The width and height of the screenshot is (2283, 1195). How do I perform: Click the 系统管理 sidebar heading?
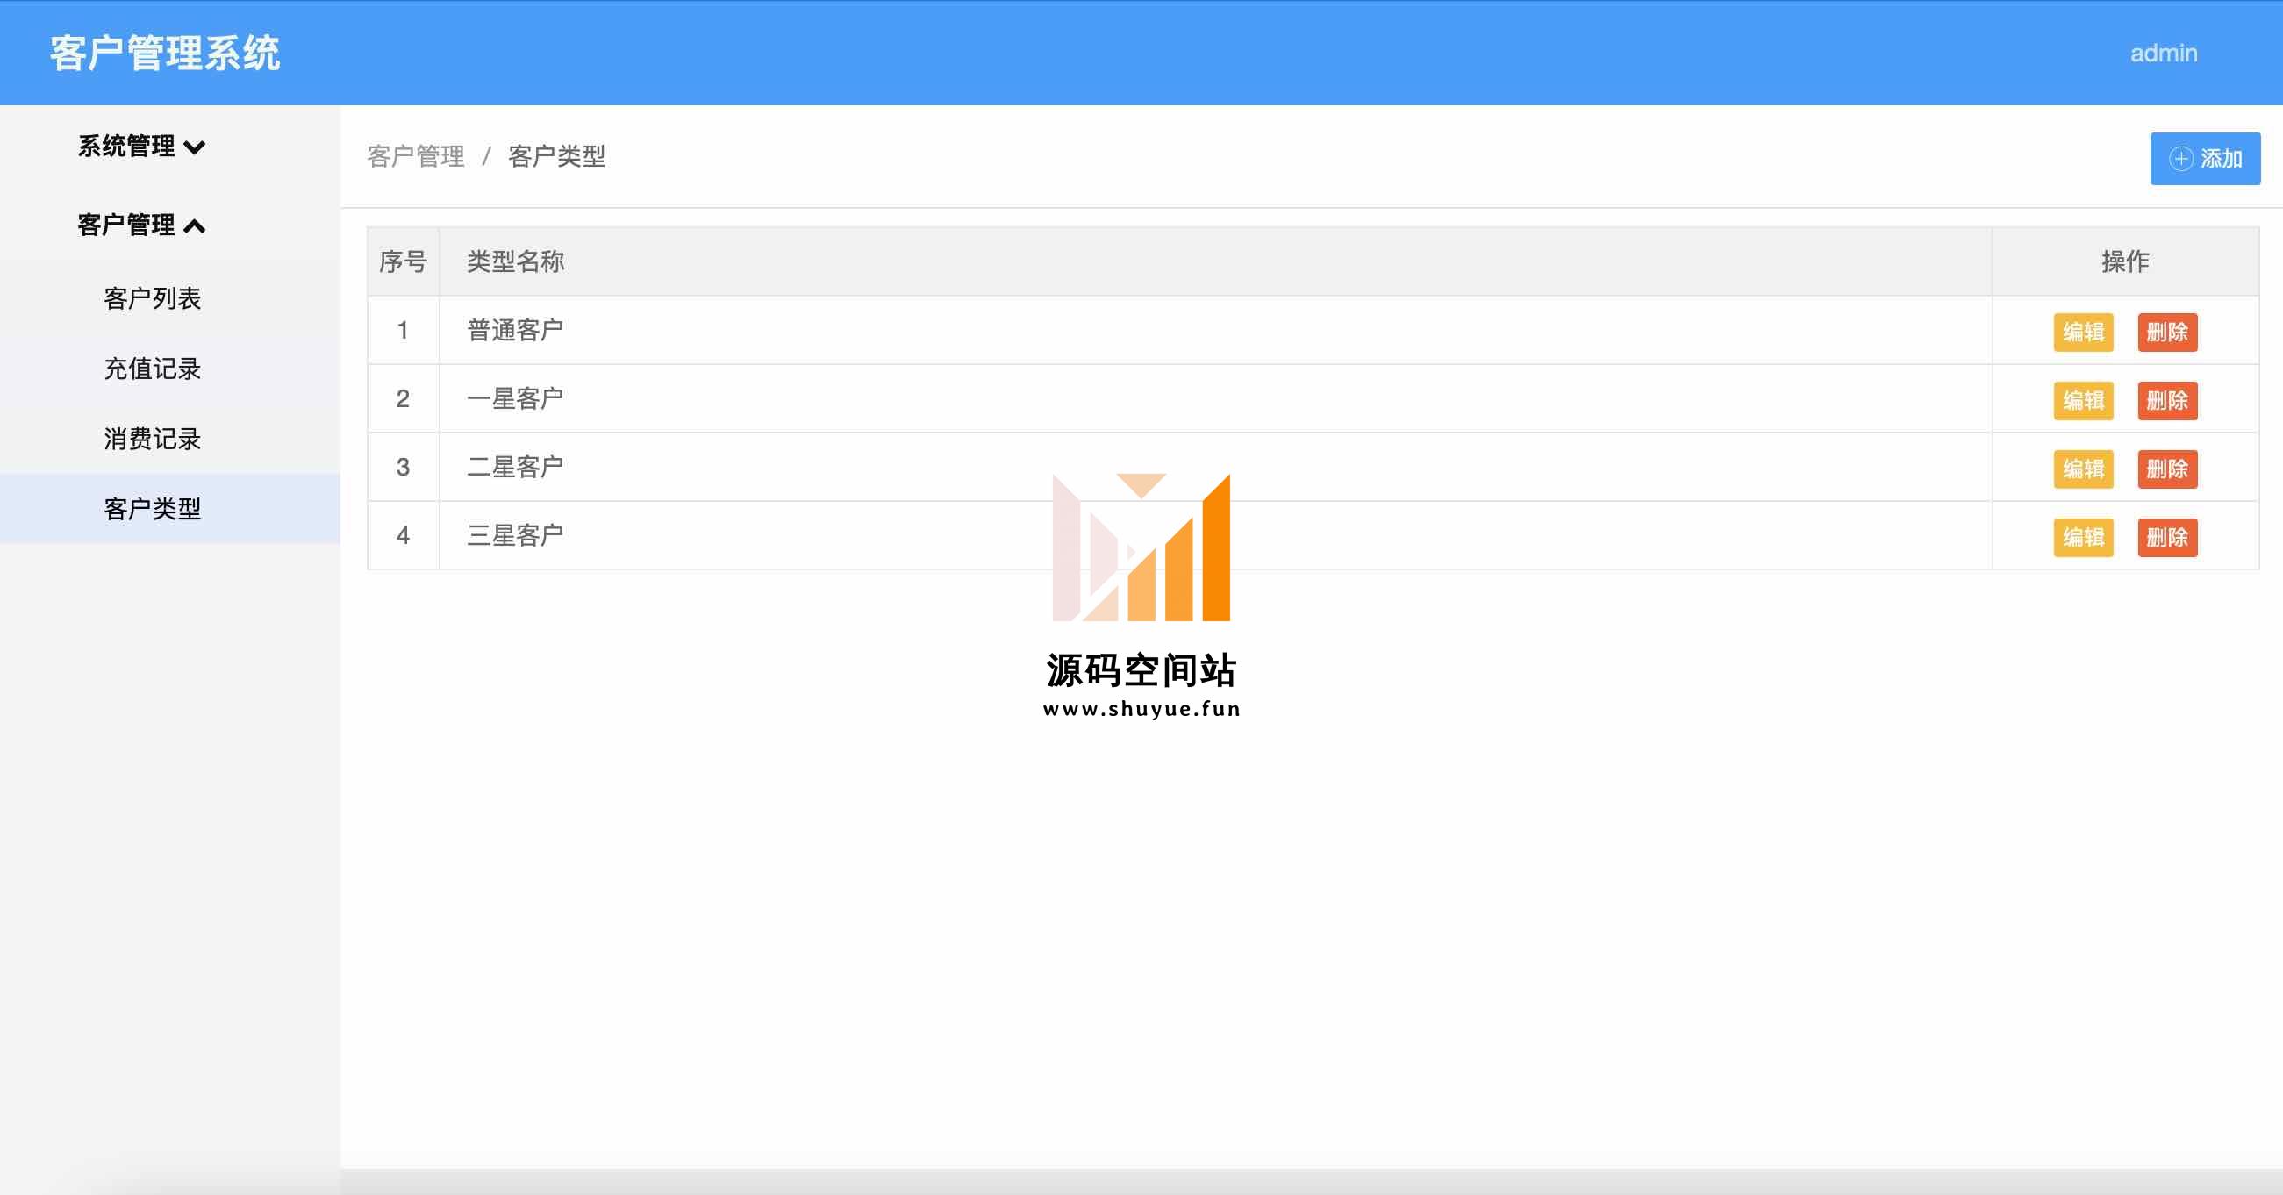click(125, 147)
